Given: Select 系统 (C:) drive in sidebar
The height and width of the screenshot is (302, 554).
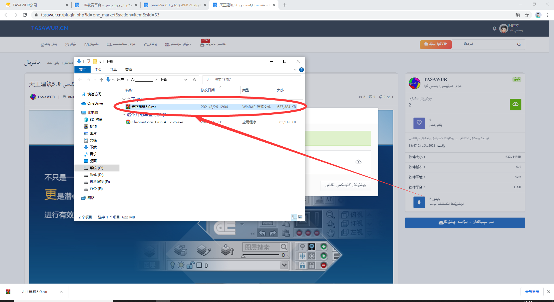Looking at the screenshot, I should (96, 168).
